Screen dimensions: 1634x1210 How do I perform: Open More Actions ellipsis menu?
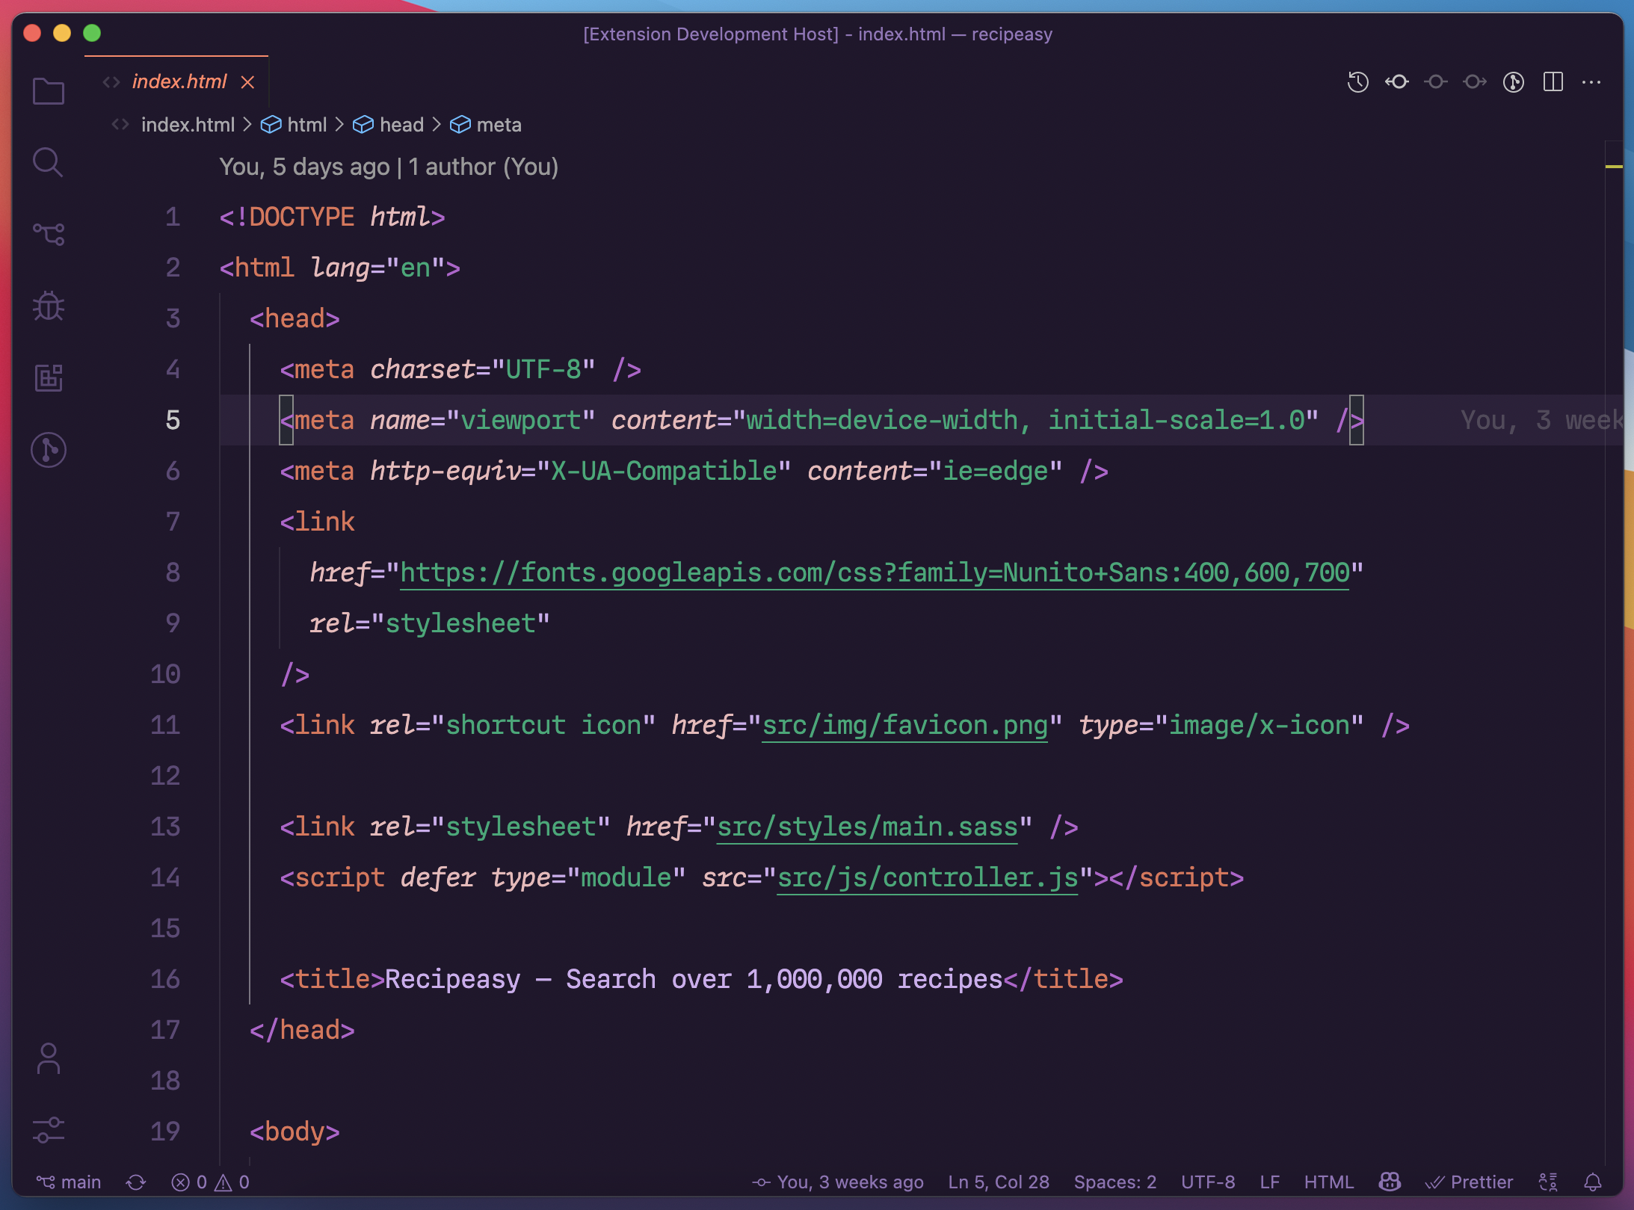coord(1591,81)
